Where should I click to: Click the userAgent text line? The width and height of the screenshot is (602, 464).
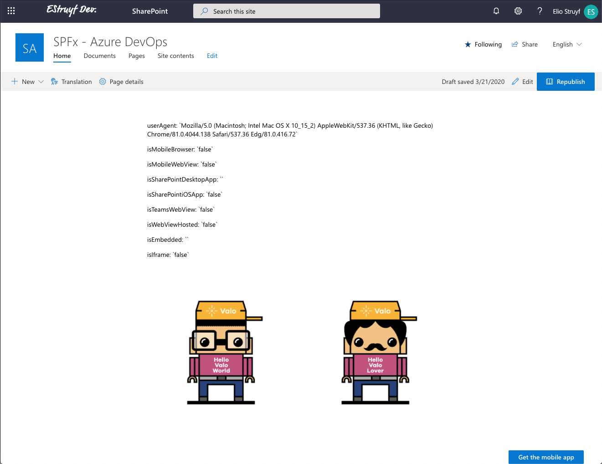pos(290,130)
